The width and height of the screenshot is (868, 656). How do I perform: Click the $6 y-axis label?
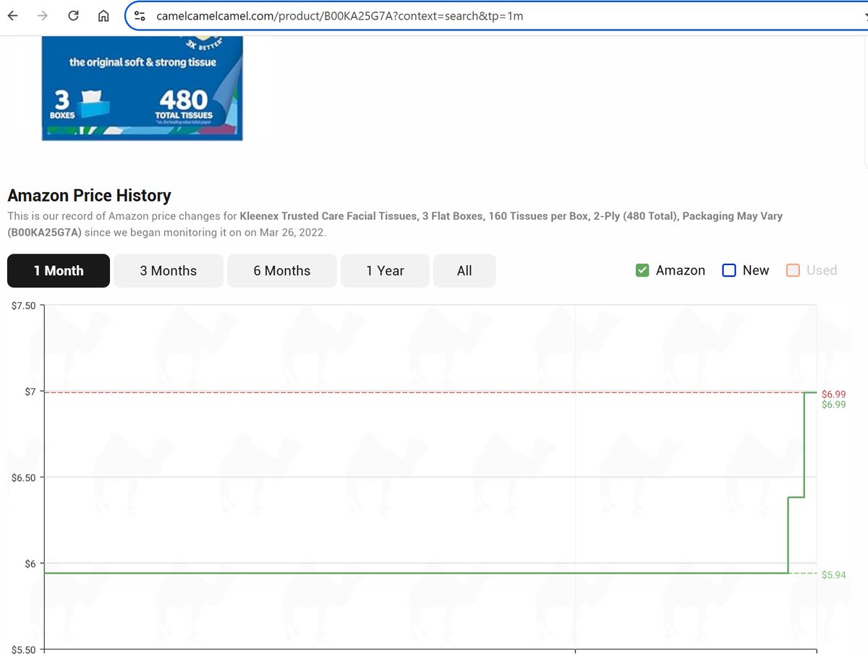click(x=30, y=564)
